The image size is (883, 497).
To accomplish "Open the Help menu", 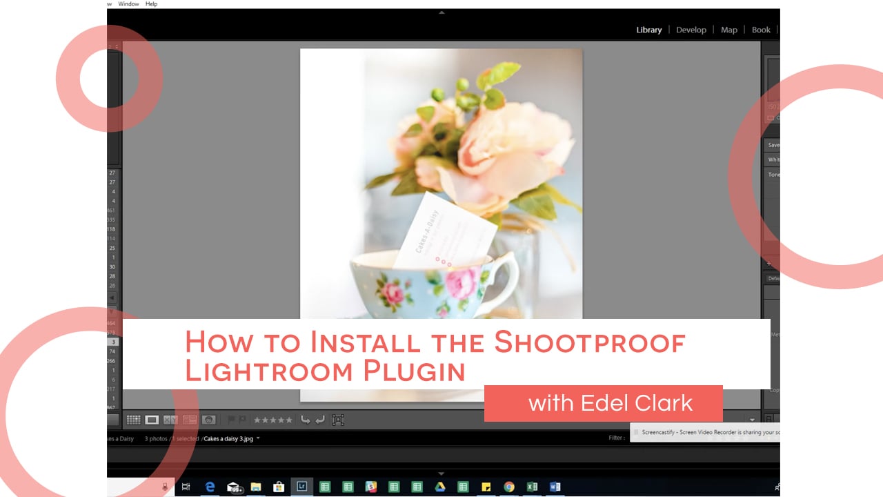I will click(x=151, y=4).
